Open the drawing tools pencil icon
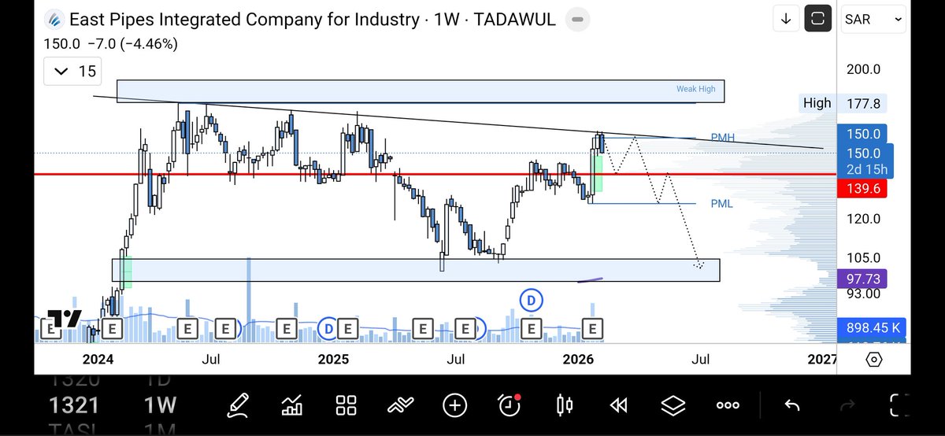The width and height of the screenshot is (945, 436). point(239,405)
